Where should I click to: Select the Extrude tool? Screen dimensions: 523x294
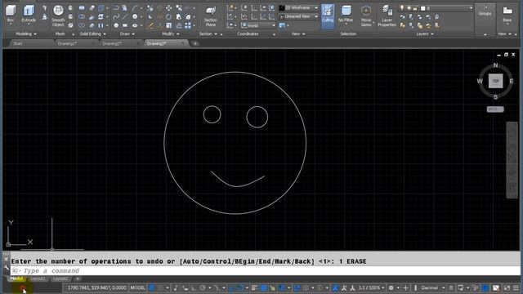(29, 14)
